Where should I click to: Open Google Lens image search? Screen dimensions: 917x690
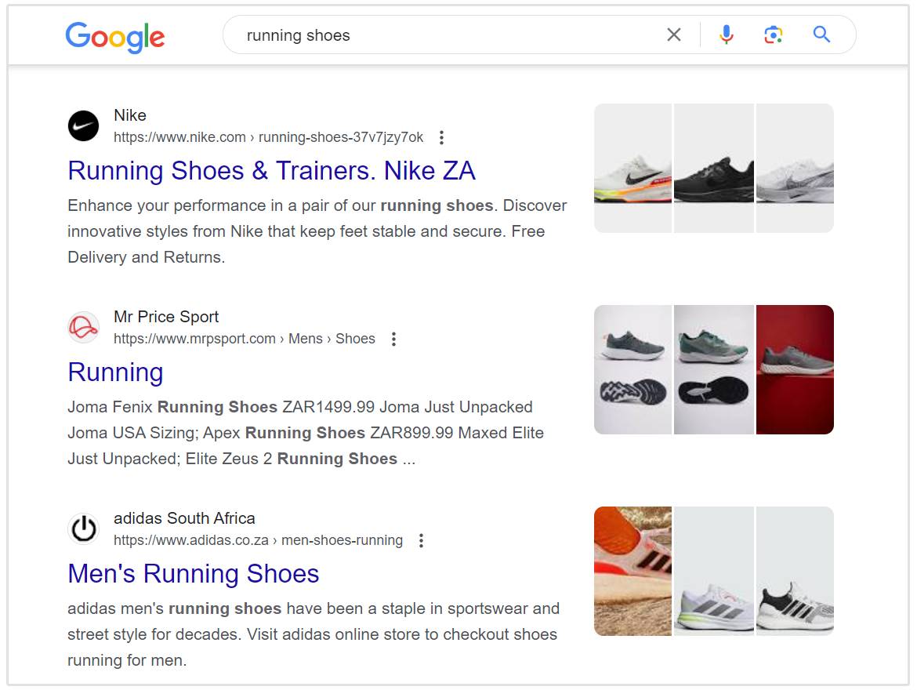(x=774, y=34)
